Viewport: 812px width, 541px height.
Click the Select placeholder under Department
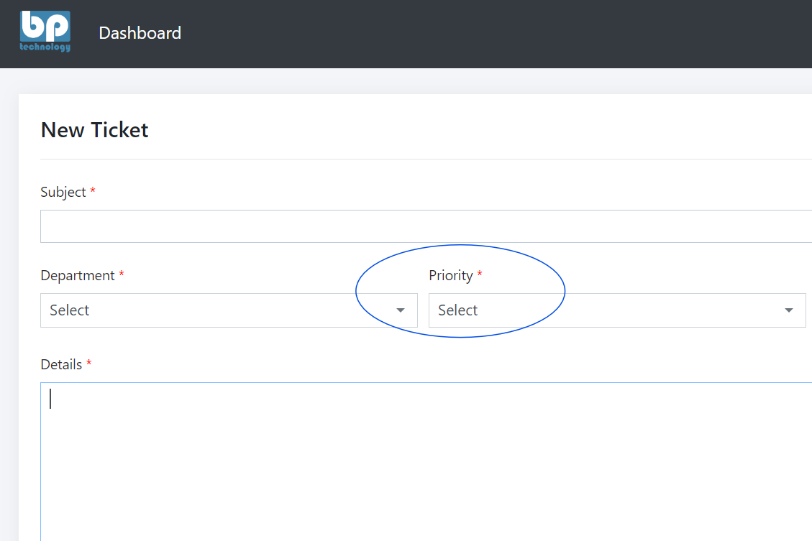[x=70, y=310]
